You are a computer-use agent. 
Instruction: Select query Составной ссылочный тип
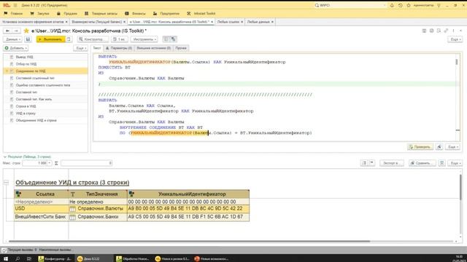coord(45,78)
